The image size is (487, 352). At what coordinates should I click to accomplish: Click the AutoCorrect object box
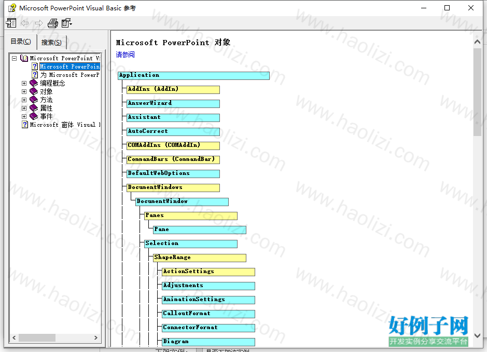pyautogui.click(x=173, y=131)
